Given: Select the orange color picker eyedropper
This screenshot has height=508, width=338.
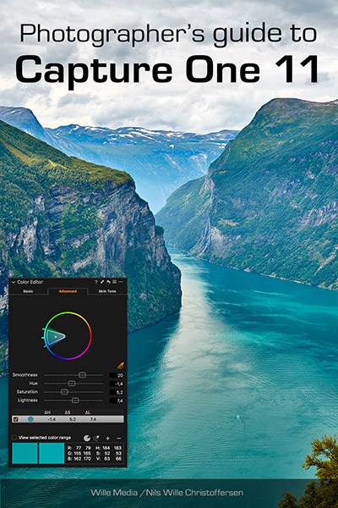Looking at the screenshot, I should click(x=120, y=366).
